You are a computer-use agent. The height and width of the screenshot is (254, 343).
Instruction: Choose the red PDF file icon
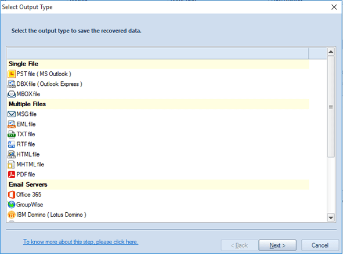tap(12, 175)
